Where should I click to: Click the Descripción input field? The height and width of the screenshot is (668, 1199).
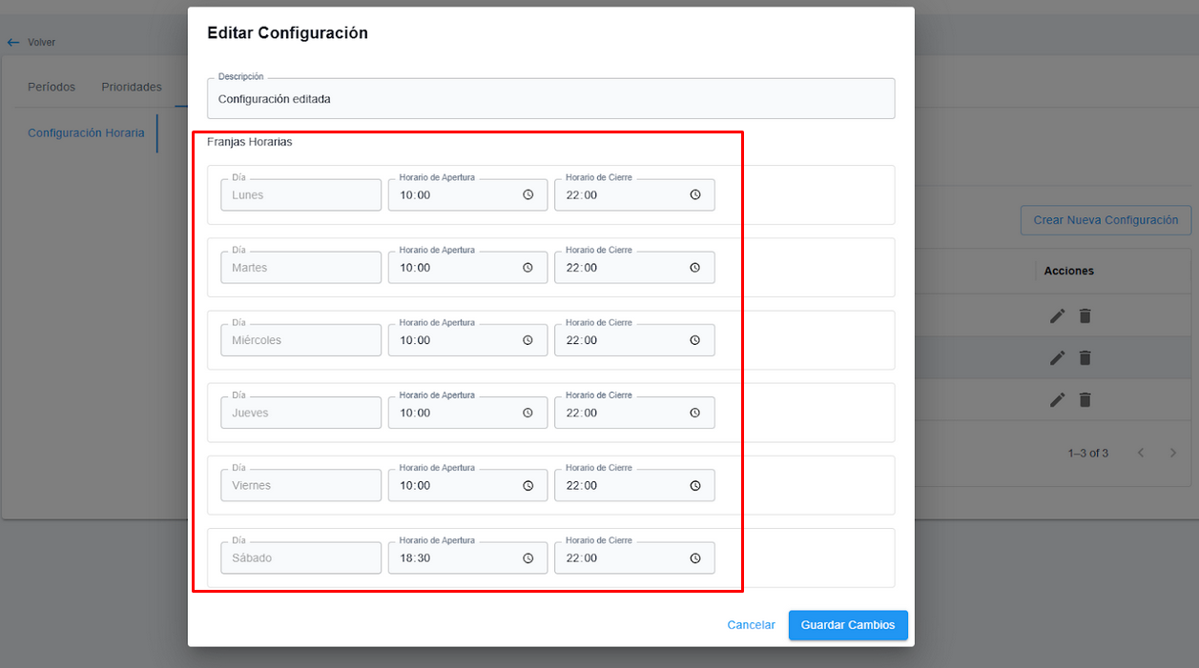pos(551,98)
